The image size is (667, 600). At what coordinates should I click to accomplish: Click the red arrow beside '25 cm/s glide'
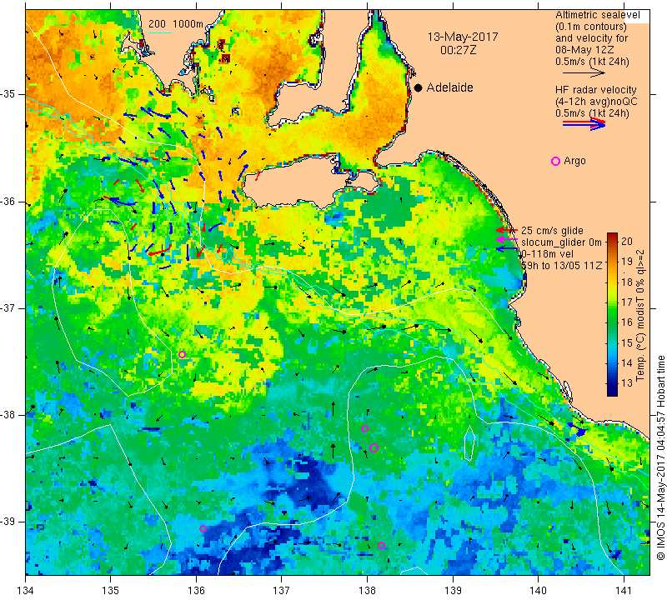coord(506,230)
